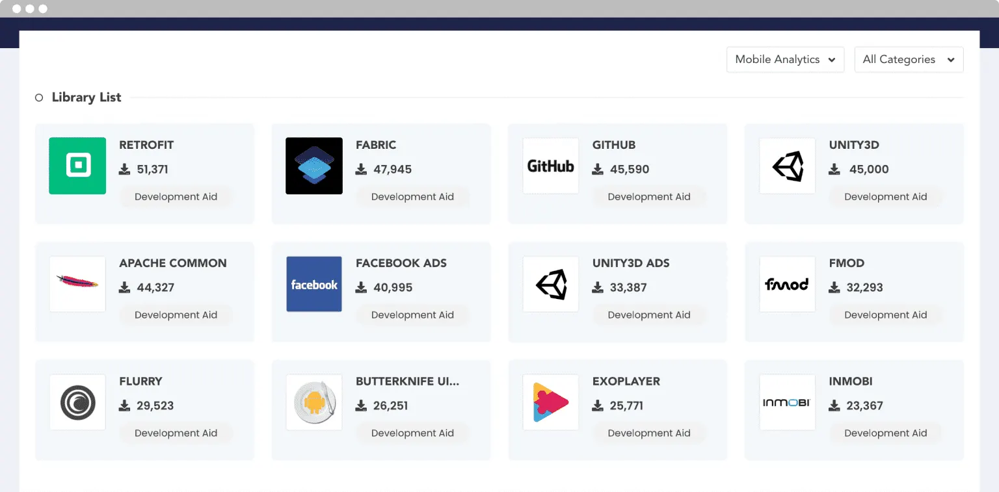
Task: Click the GitHub logo
Action: tap(551, 166)
